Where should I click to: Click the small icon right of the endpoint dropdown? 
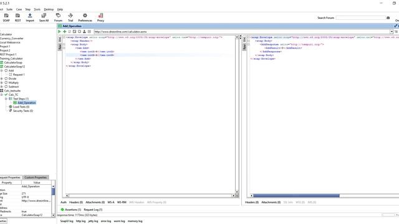click(x=397, y=32)
